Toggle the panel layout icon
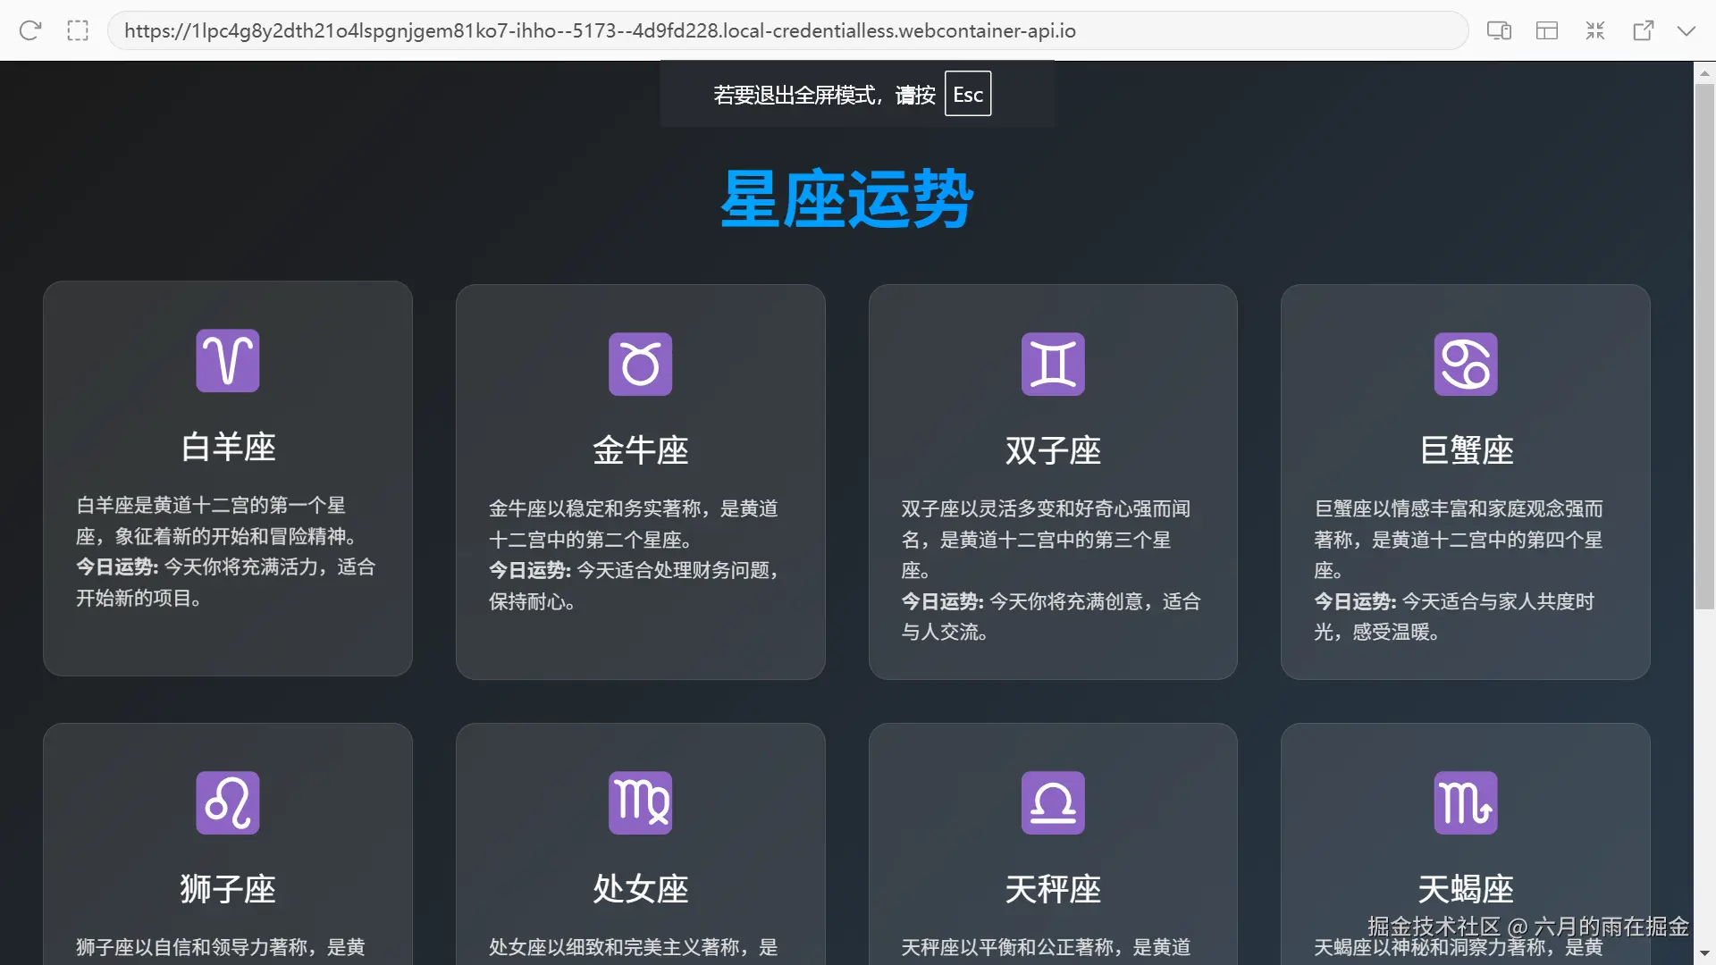Screen dimensions: 1716x965 click(1547, 30)
